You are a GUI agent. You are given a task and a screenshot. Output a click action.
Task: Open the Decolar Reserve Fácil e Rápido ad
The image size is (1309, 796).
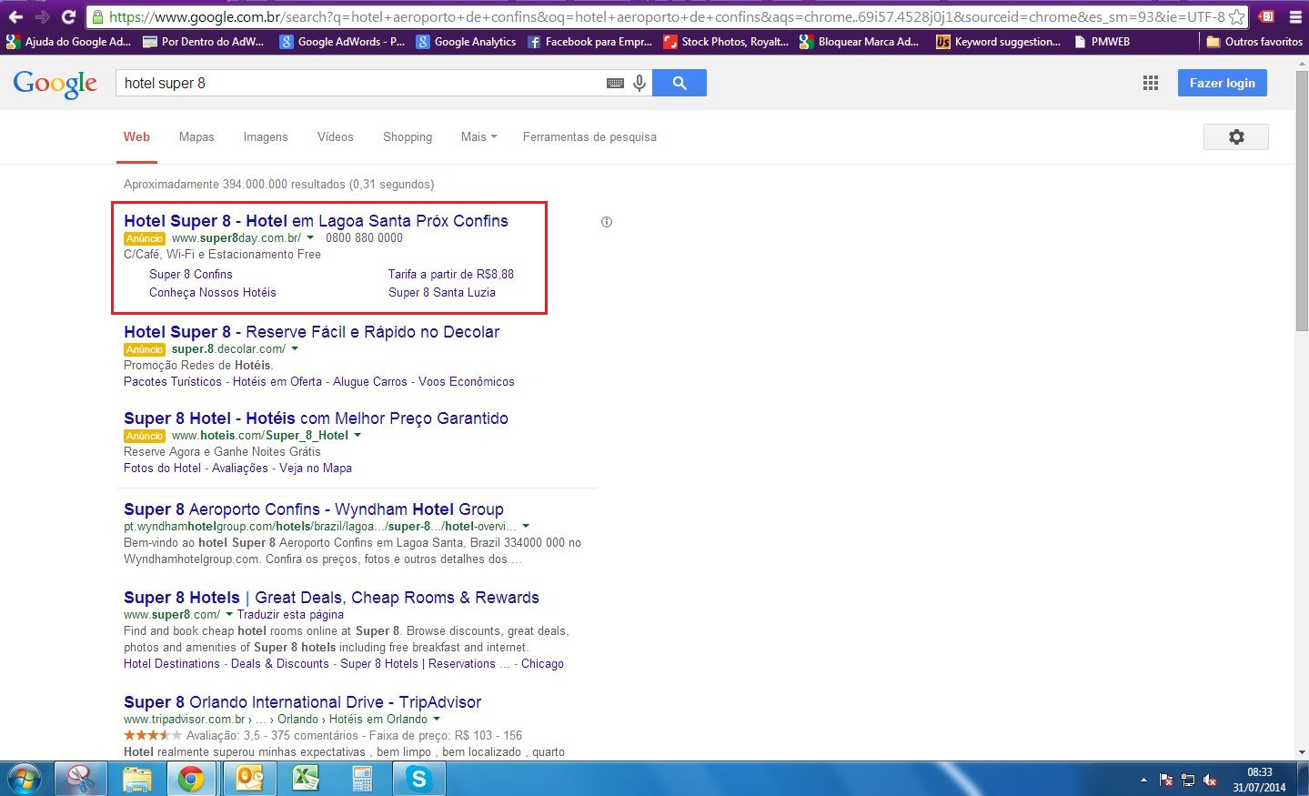click(x=311, y=332)
